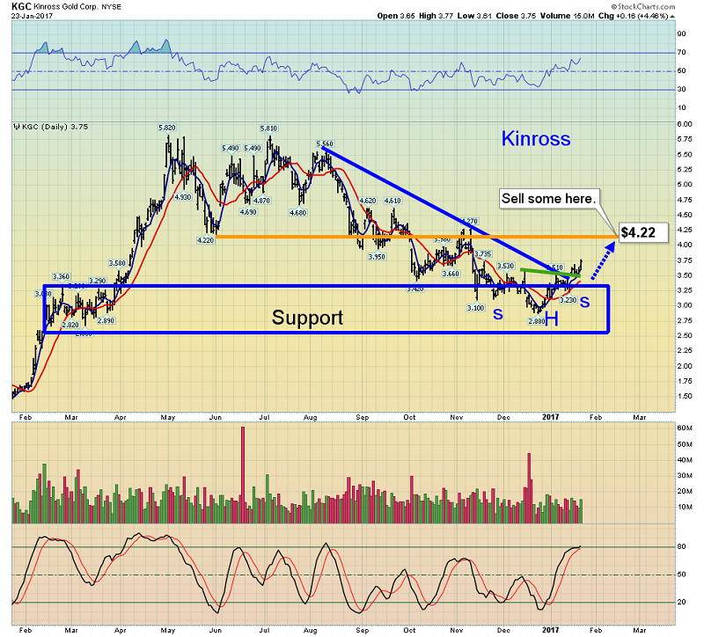The image size is (704, 637).
Task: Open the StockCharts.com copyright credit
Action: tap(643, 6)
